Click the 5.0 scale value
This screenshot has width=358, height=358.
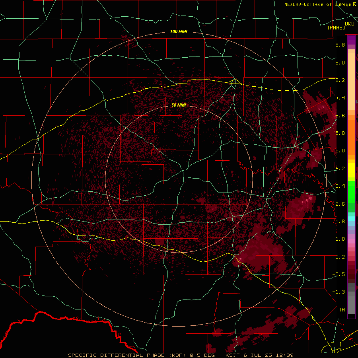(x=340, y=151)
